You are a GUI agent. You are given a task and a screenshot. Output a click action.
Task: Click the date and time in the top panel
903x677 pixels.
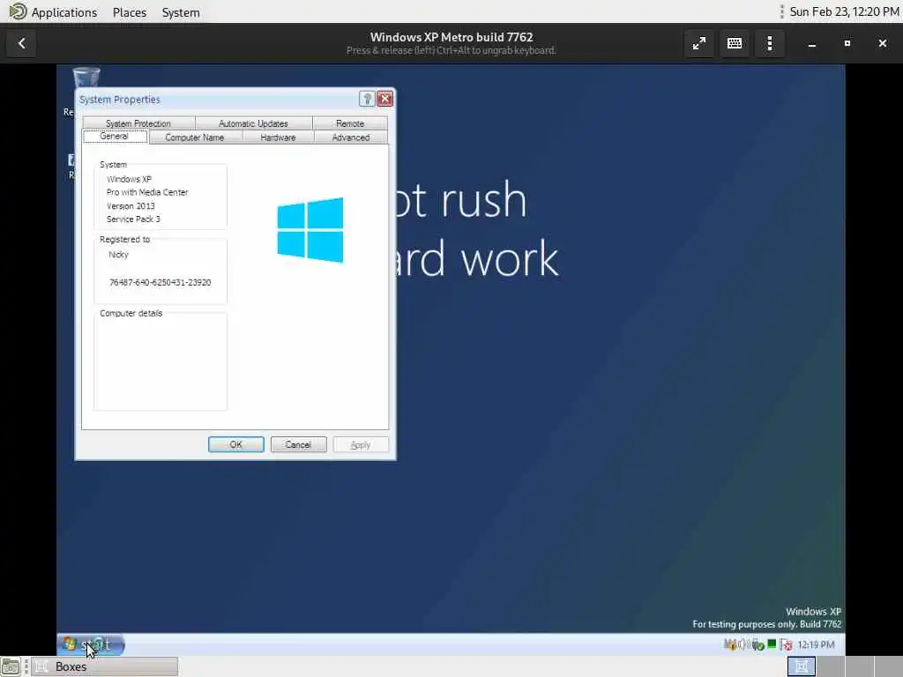pos(844,11)
